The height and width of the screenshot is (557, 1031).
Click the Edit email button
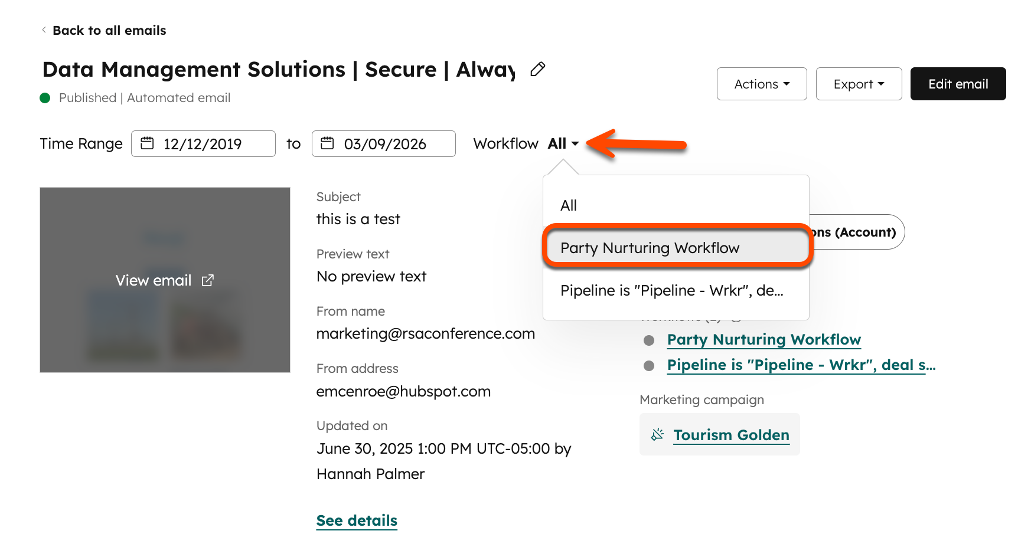pyautogui.click(x=958, y=84)
